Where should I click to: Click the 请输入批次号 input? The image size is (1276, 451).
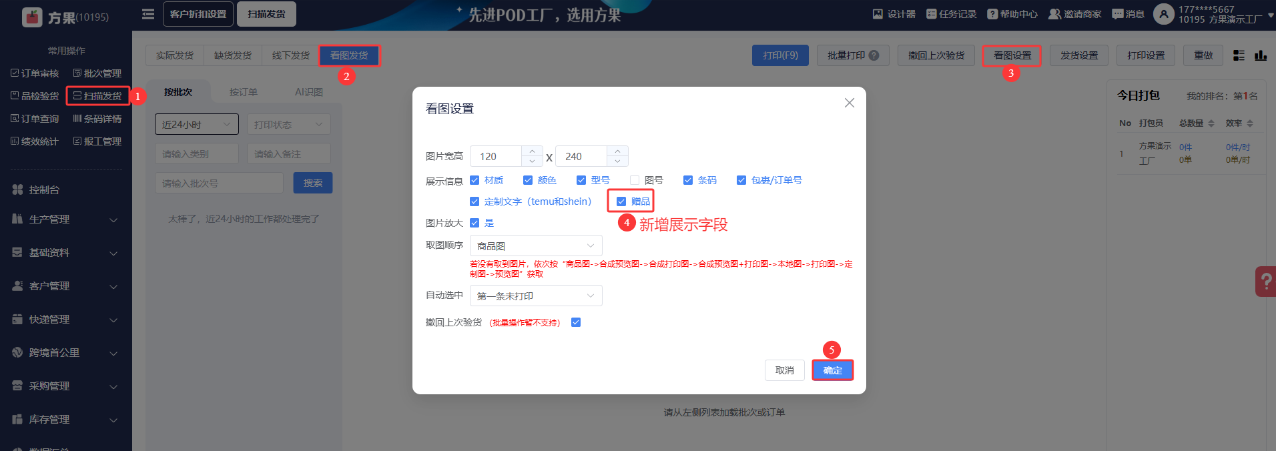(x=220, y=183)
